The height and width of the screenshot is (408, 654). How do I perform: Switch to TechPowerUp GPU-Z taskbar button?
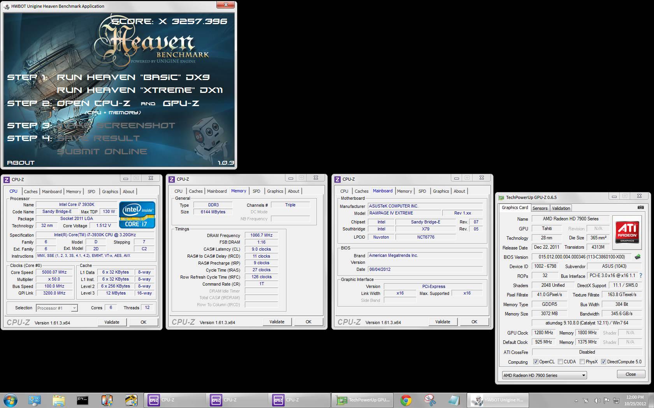(362, 400)
